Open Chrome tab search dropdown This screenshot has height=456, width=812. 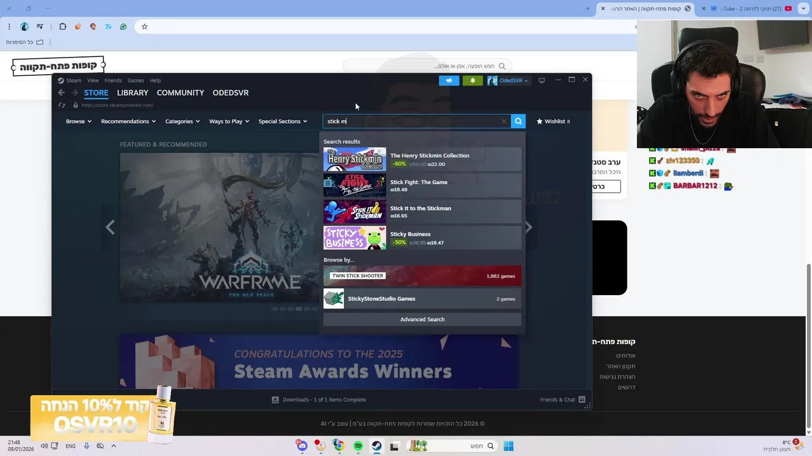[x=804, y=9]
